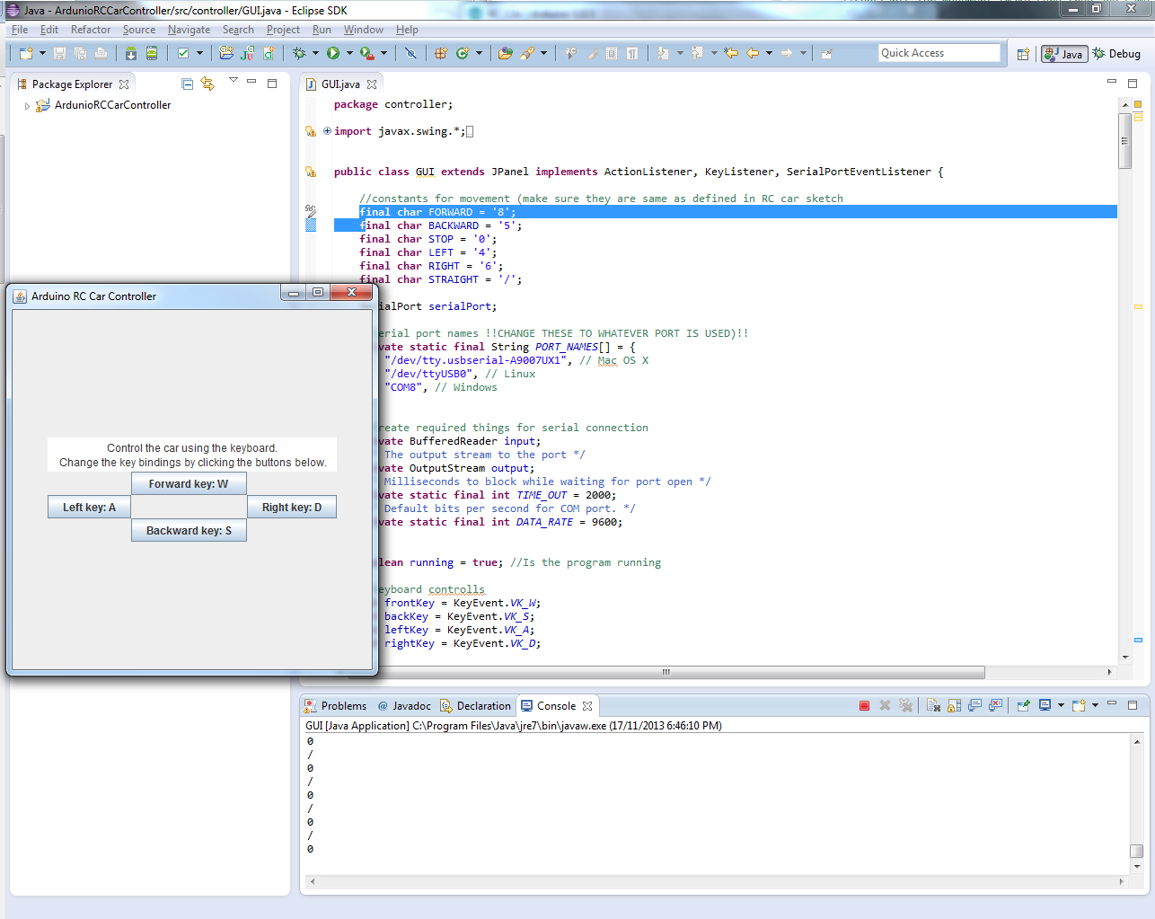Click the Open Perspective icon
Viewport: 1155px width, 919px height.
pos(1023,54)
